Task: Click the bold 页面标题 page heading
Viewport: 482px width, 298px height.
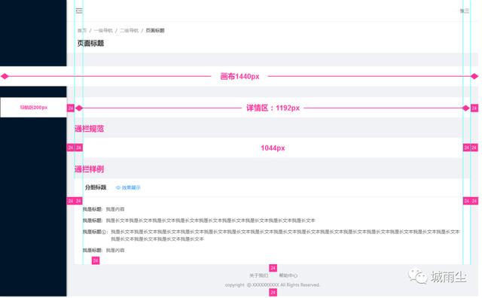Action: [x=90, y=44]
